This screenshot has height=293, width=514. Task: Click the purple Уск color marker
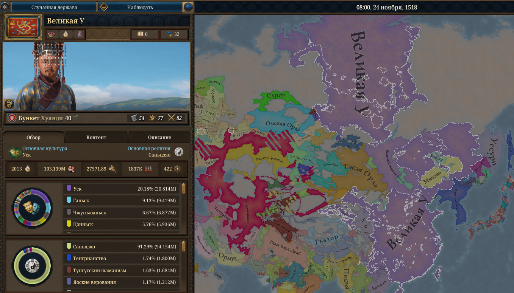point(69,188)
